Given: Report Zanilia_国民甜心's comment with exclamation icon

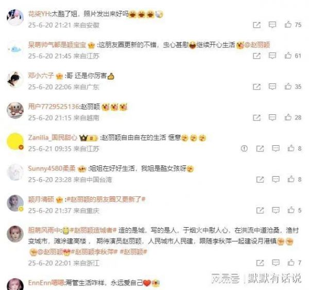Looking at the screenshot, I should (244, 148).
